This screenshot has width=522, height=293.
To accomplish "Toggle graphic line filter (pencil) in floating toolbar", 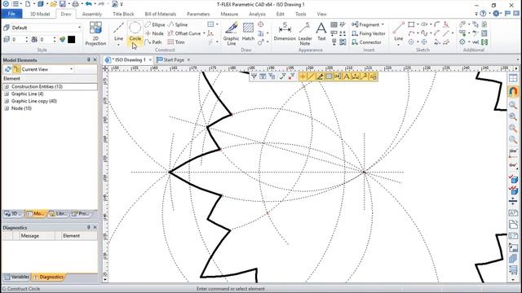I will point(320,77).
